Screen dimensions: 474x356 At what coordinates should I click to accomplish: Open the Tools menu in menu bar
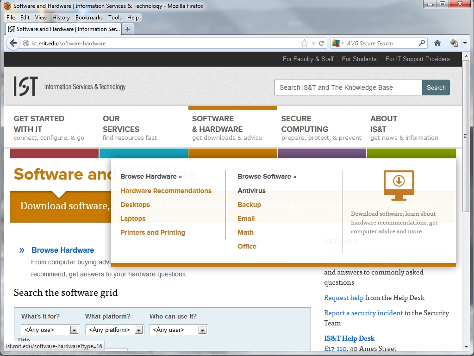point(115,18)
